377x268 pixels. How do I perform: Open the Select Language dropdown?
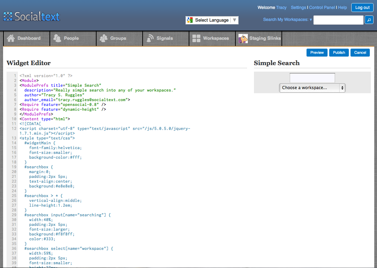tap(212, 20)
